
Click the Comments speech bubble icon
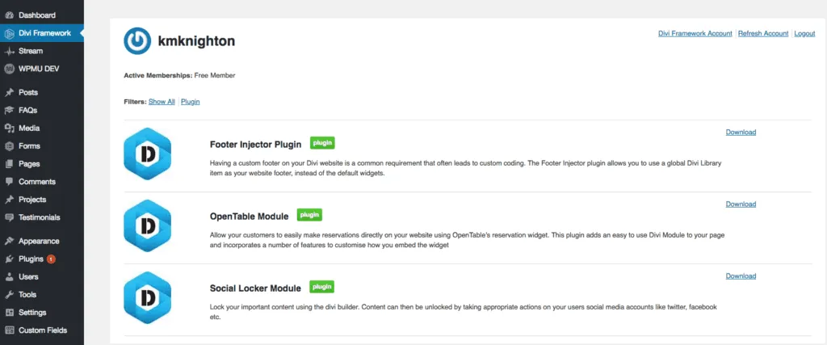click(9, 182)
